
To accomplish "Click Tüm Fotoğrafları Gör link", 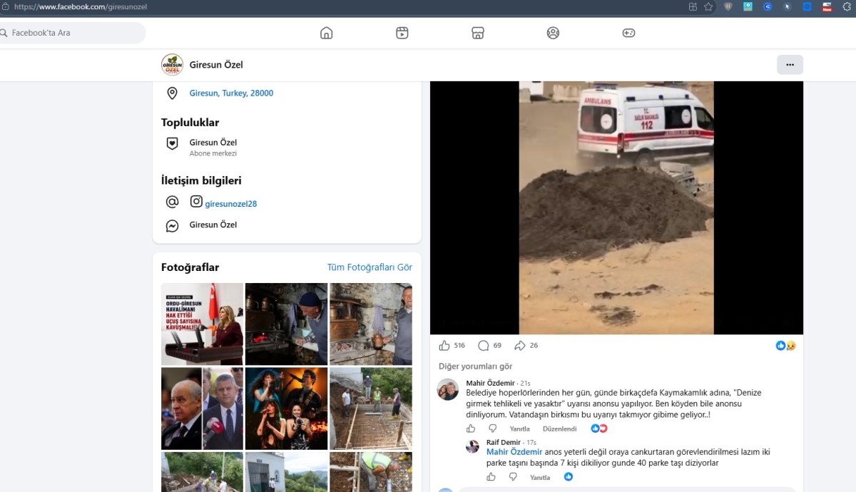I will click(370, 267).
